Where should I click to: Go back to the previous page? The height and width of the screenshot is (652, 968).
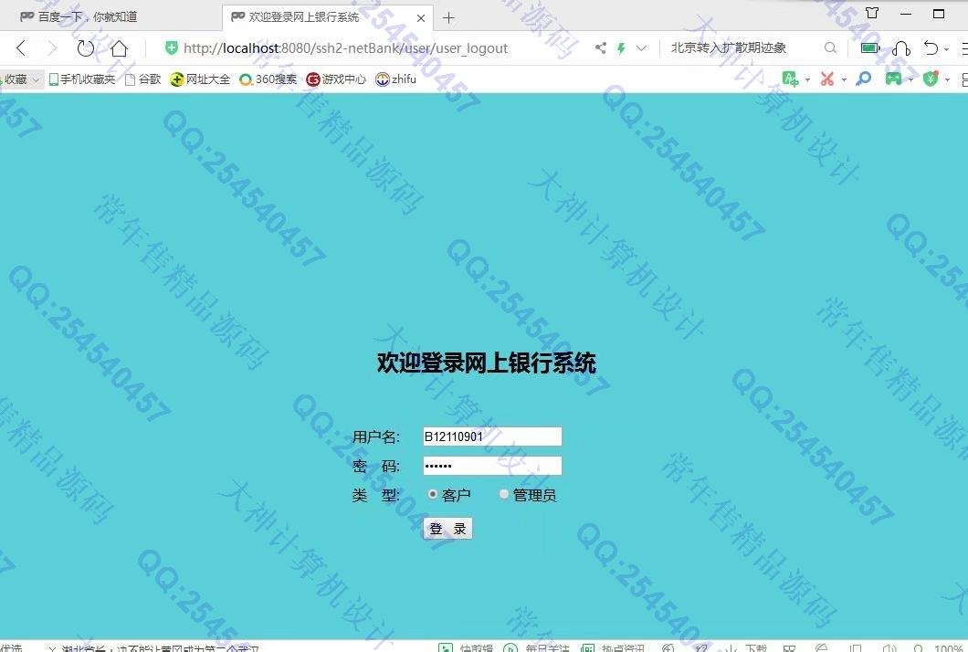[22, 48]
